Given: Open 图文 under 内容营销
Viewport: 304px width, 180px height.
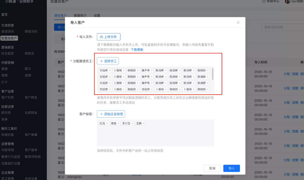Looking at the screenshot, I should point(28,69).
